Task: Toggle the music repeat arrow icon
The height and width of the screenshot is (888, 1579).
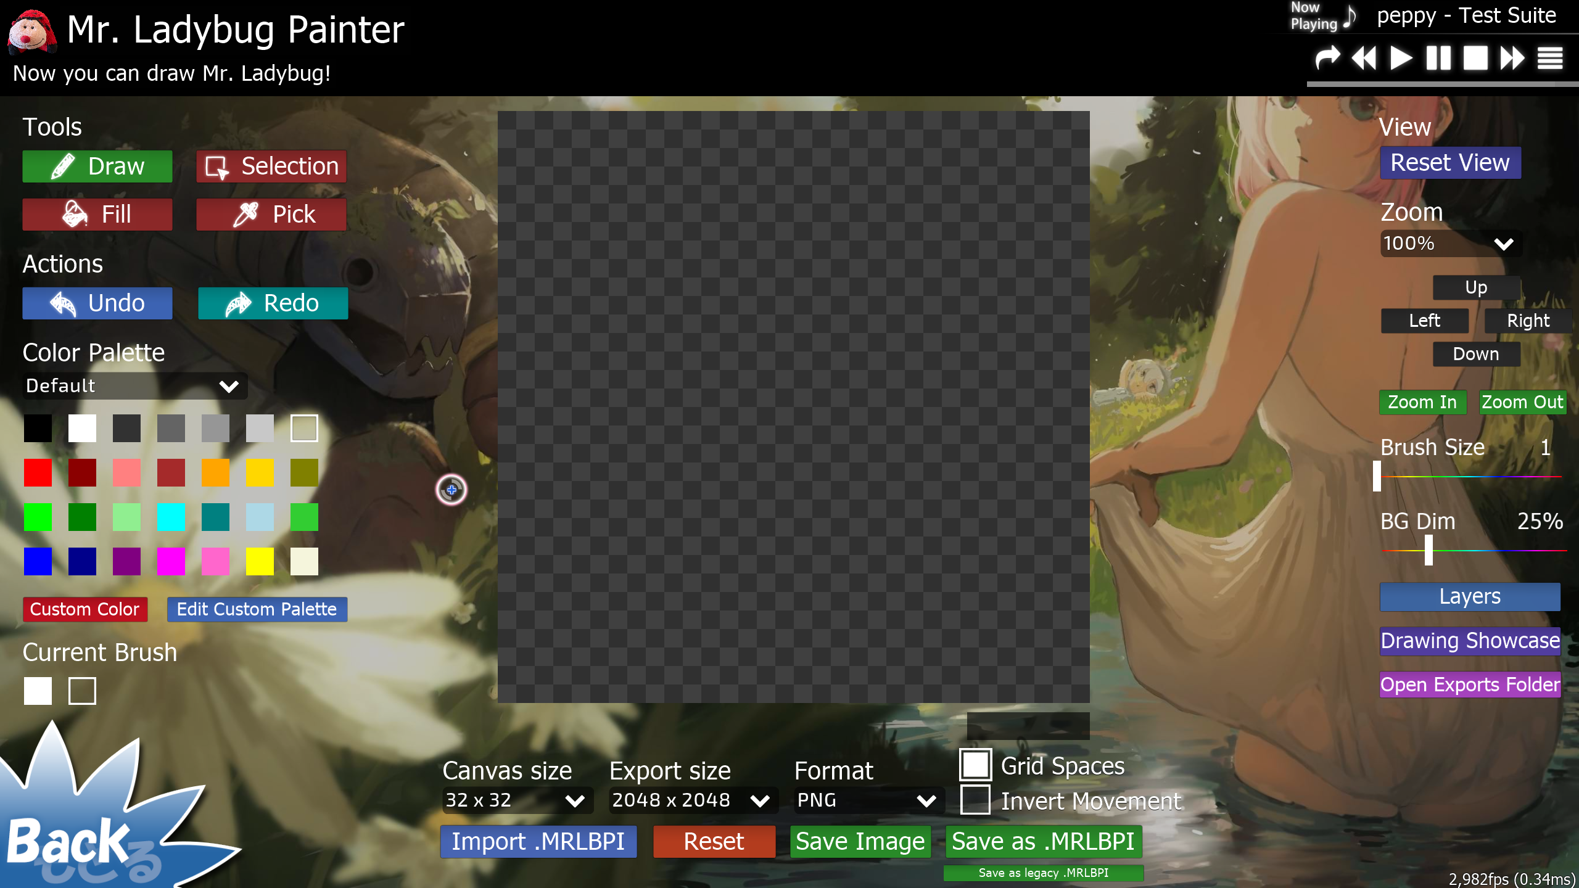Action: pyautogui.click(x=1327, y=59)
